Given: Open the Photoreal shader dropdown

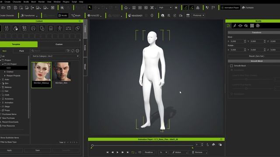Looking at the screenshot, I should click(x=198, y=16).
